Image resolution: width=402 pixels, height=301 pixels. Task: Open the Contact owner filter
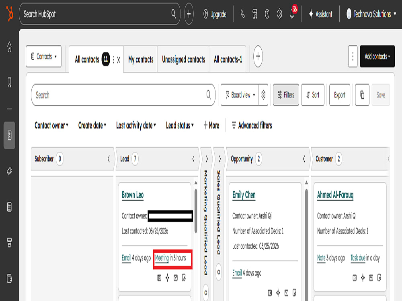[51, 125]
